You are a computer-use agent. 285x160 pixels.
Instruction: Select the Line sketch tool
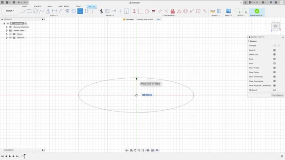tap(23, 11)
